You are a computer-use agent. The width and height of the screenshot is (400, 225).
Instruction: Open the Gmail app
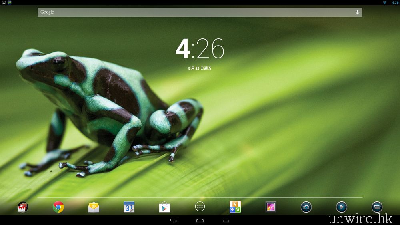pos(23,207)
